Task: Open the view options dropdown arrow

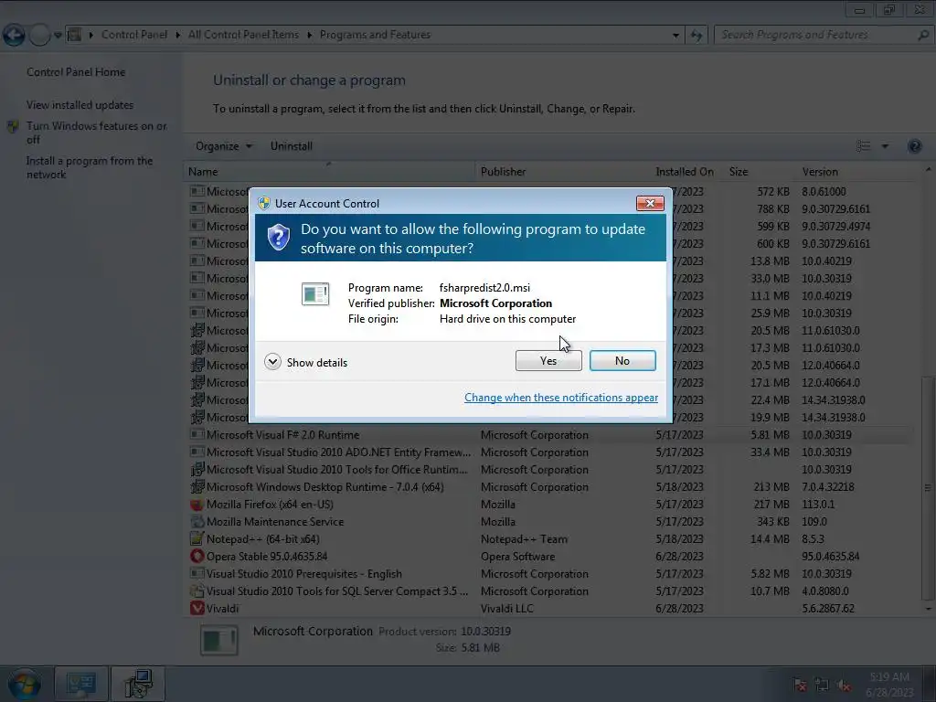Action: 885,146
